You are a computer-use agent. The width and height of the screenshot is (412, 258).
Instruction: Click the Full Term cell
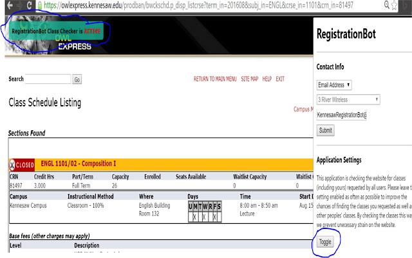81,186
